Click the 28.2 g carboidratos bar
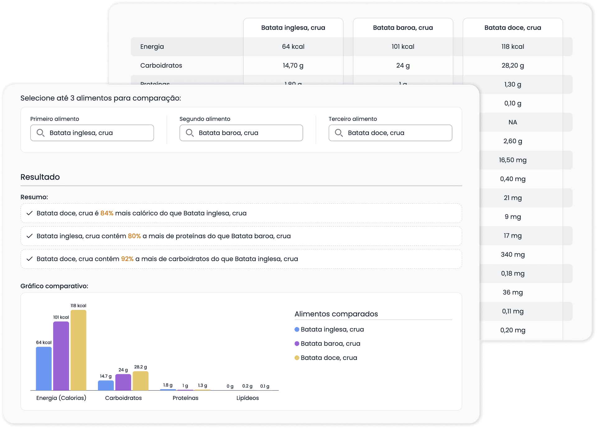This screenshot has width=597, height=428. 141,380
